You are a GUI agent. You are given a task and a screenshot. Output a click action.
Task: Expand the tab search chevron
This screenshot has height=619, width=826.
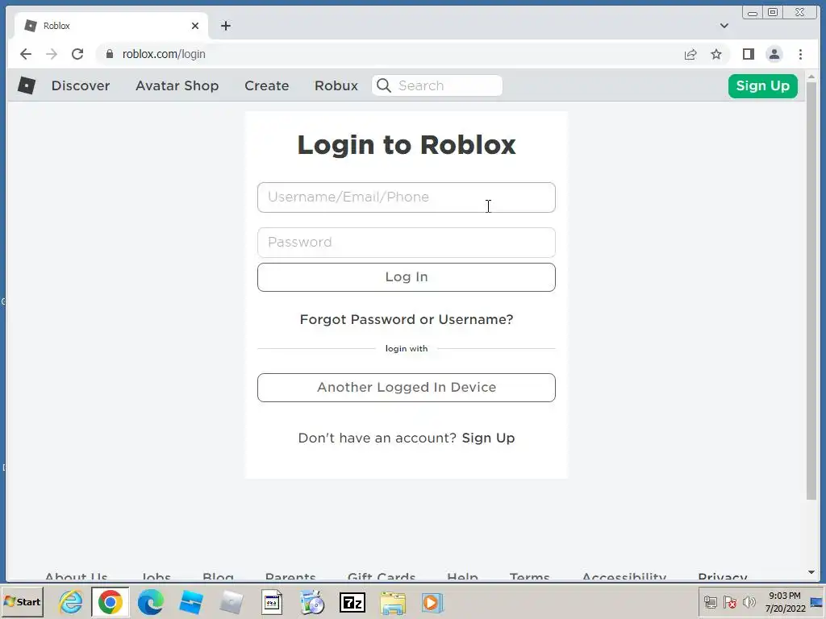click(724, 26)
